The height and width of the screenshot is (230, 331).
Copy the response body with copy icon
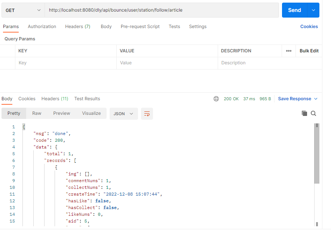[304, 113]
